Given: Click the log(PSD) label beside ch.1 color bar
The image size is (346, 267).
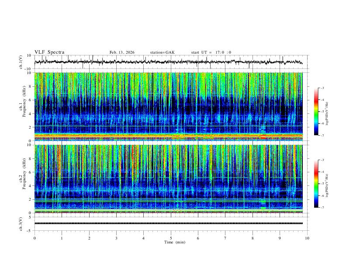Looking at the screenshot, I should coord(327,113).
